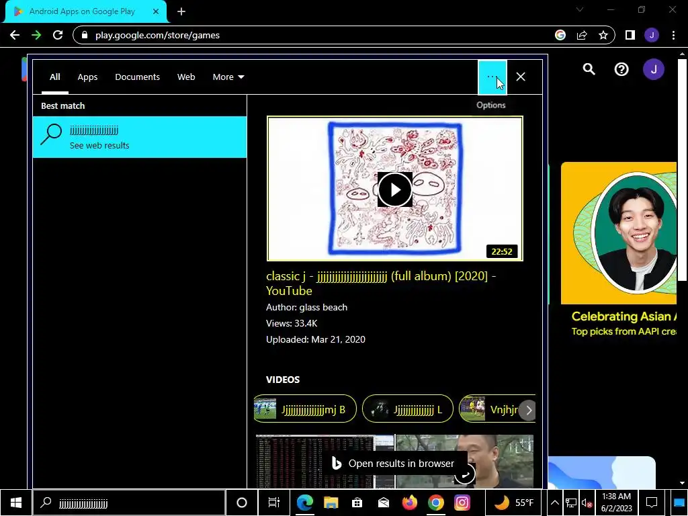The image size is (688, 516).
Task: Open Chrome tab search chevron
Action: [580, 9]
